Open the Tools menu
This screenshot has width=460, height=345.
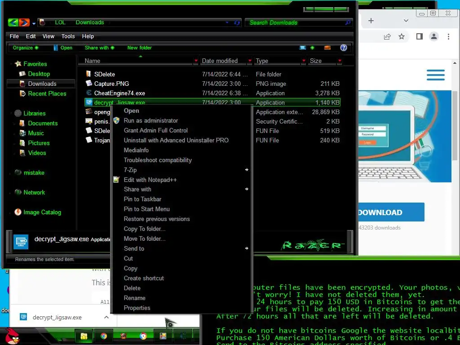pyautogui.click(x=68, y=36)
